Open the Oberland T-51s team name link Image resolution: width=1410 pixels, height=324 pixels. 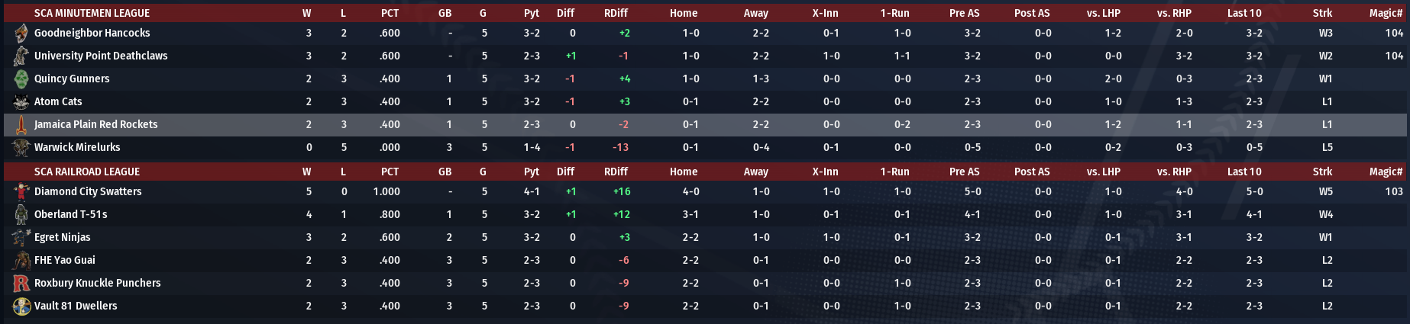tap(70, 215)
